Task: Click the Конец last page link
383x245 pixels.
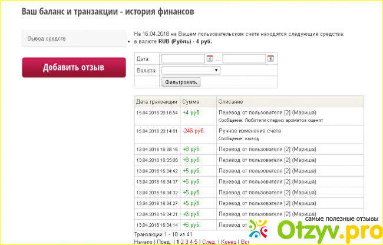Action: [228, 241]
